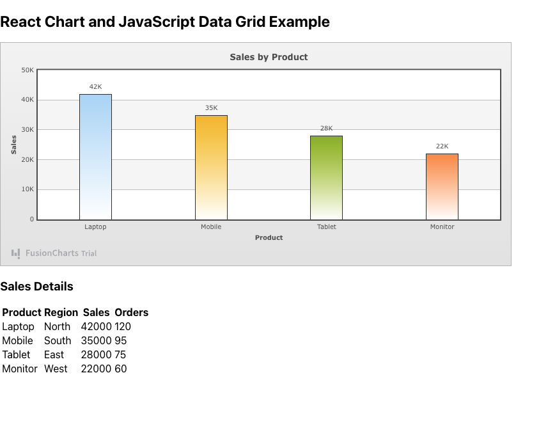Viewport: 548px width, 428px height.
Task: Click the 28000 sales cell
Action: coord(97,354)
